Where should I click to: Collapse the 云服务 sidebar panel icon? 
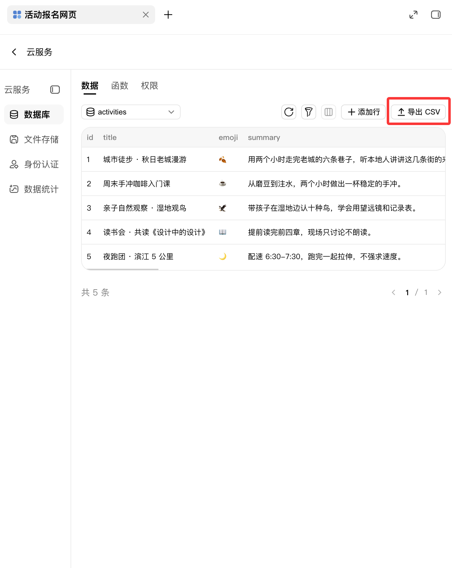click(55, 90)
